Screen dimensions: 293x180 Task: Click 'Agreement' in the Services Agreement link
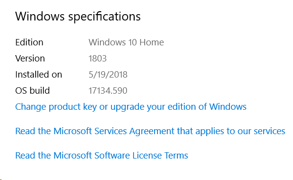[152, 132]
